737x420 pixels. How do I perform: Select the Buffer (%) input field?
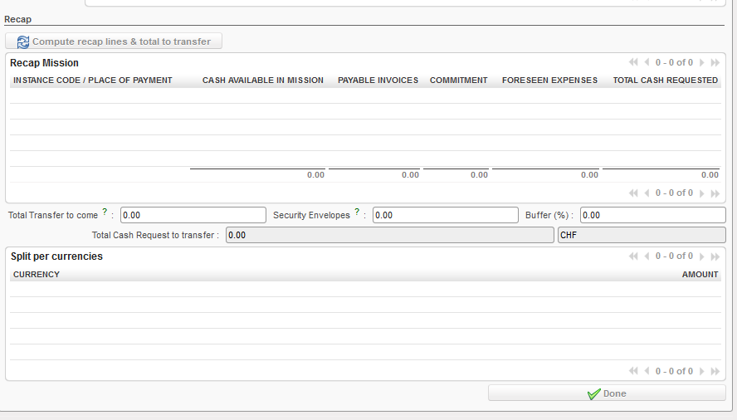652,216
